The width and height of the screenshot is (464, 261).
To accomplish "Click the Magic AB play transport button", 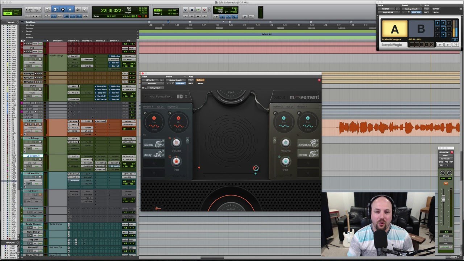I will 448,45.
